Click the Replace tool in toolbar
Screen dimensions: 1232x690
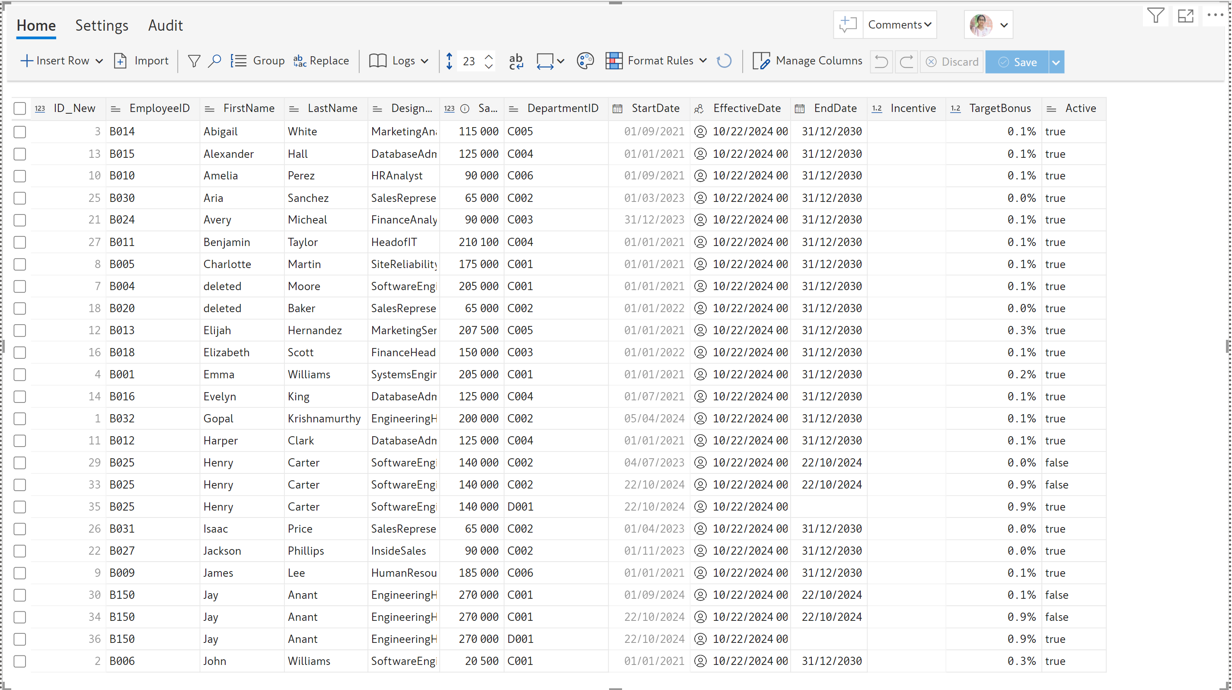[321, 61]
